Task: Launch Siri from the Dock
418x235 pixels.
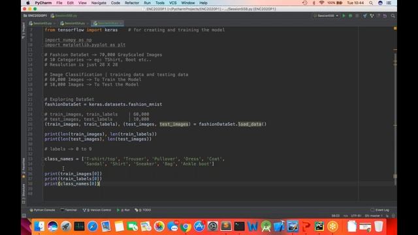Action: click(x=52, y=227)
